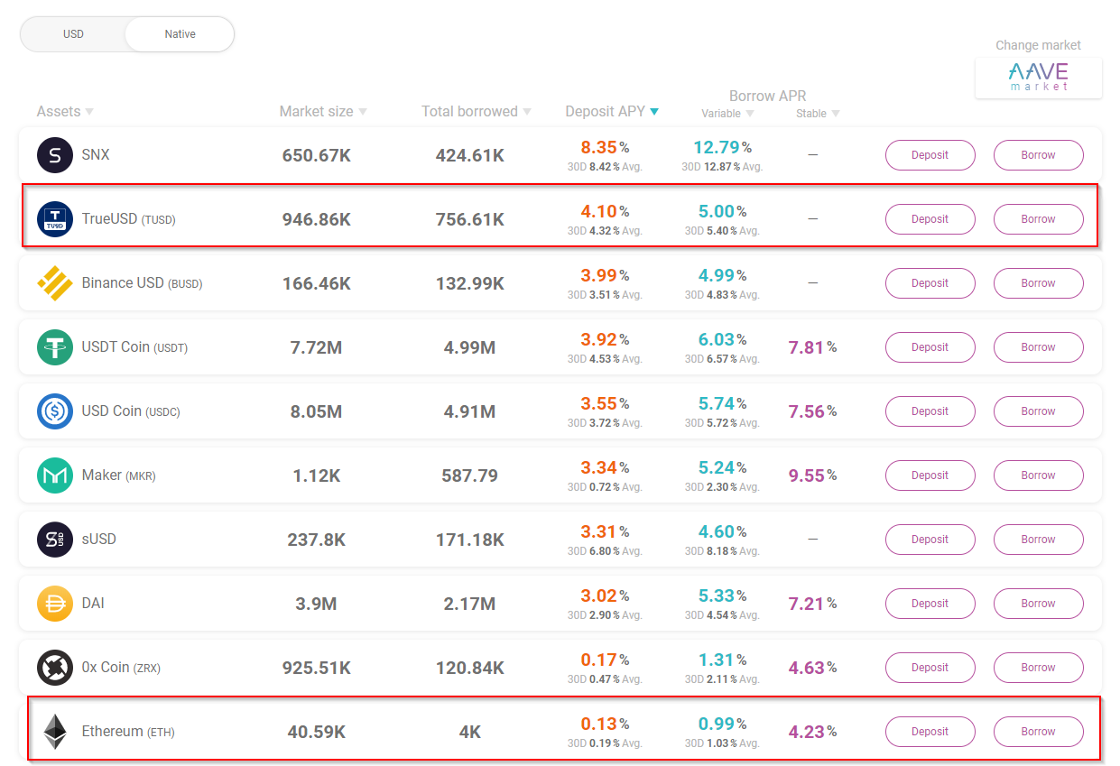Borrow 0x Coin (ZRX)

click(1039, 668)
